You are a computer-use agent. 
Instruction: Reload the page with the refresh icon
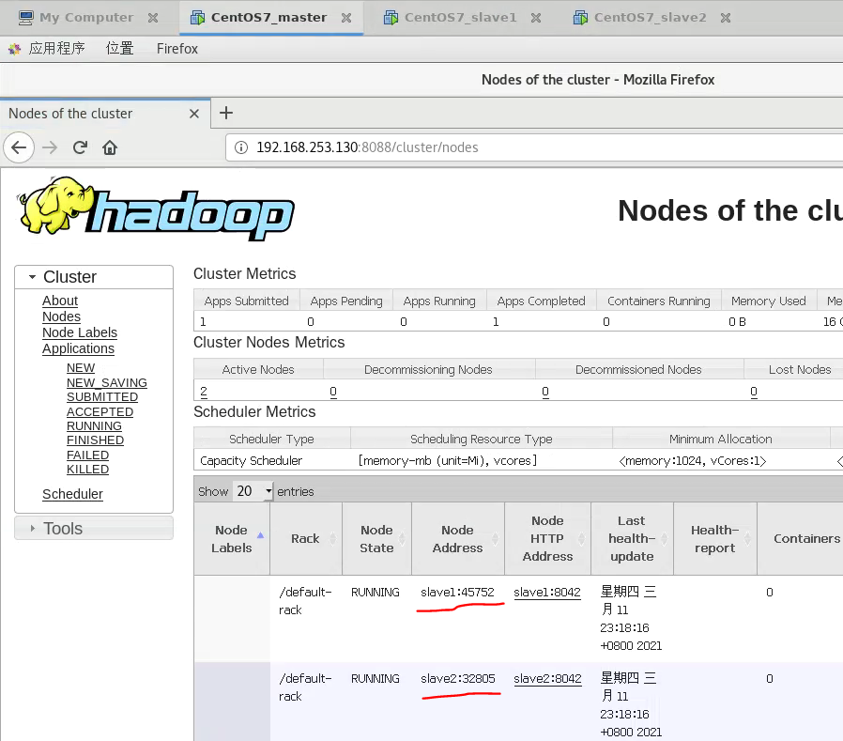click(x=80, y=147)
